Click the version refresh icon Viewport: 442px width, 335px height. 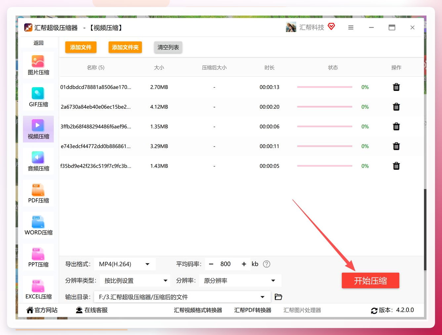374,311
